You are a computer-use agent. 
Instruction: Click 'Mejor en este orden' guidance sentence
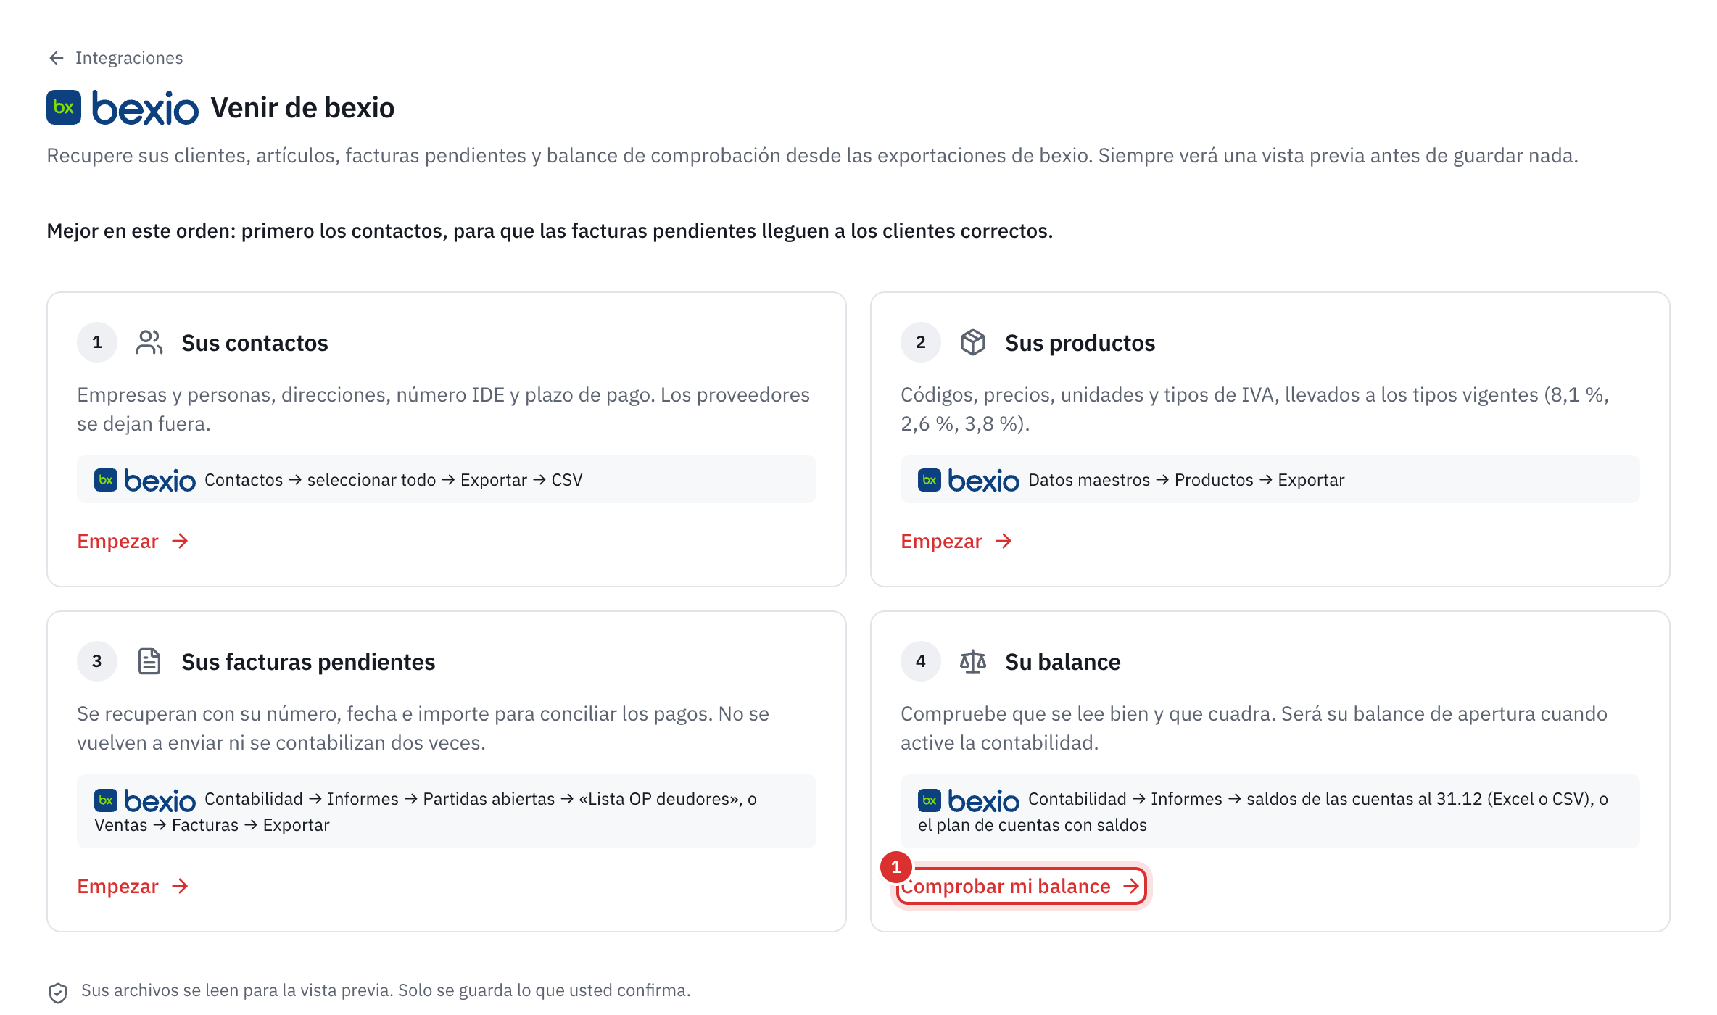[x=550, y=231]
